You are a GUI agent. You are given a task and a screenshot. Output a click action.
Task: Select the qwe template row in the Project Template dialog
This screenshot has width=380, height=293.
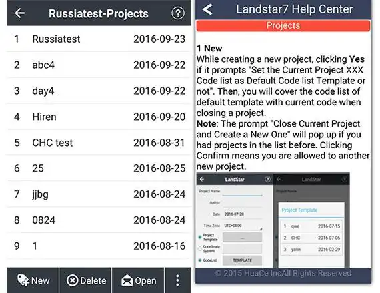[x=311, y=226]
